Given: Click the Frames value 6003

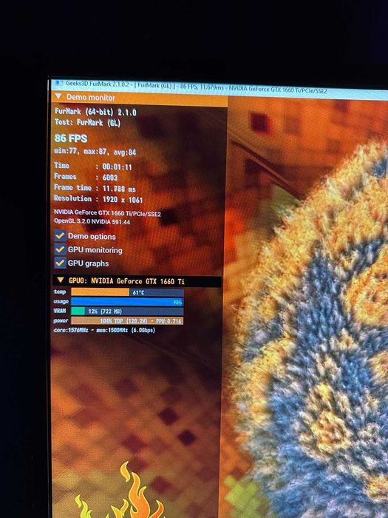Looking at the screenshot, I should coord(110,178).
